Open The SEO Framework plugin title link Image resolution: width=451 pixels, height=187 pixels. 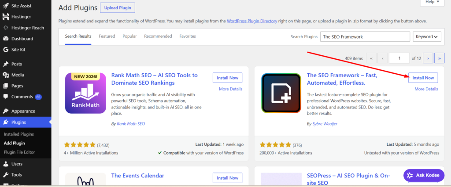pos(342,79)
